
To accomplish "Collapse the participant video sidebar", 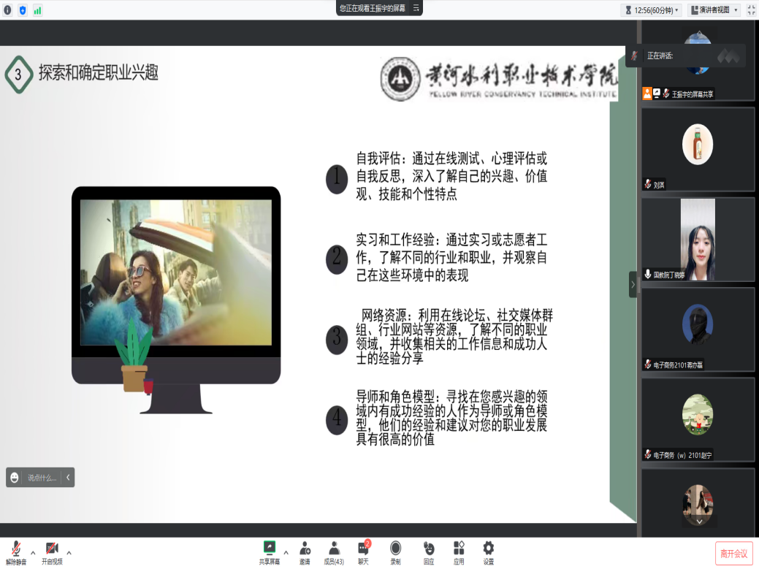I will click(633, 284).
